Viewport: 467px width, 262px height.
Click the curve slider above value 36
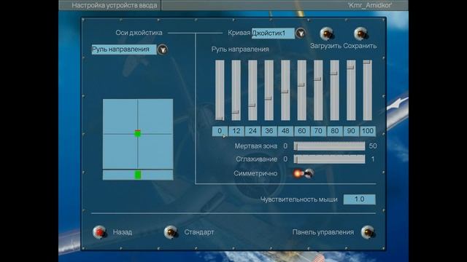pos(269,90)
